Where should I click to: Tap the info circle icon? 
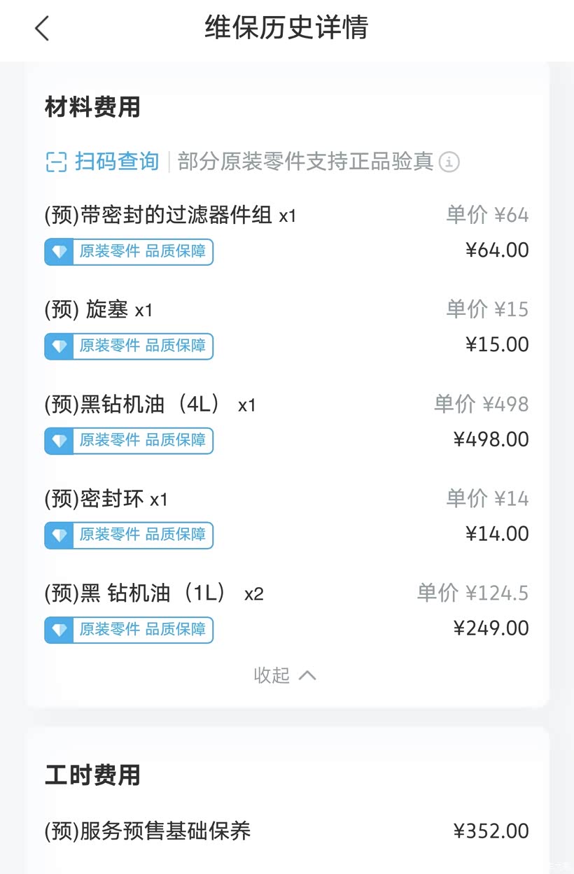(449, 162)
